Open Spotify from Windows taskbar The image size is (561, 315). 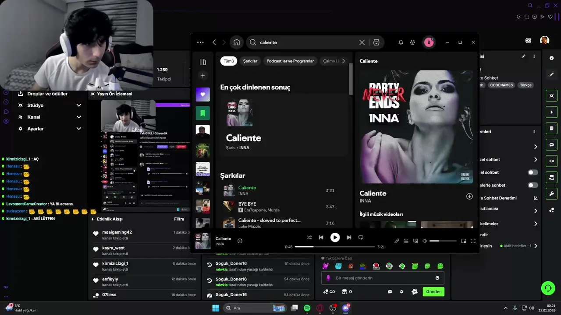pyautogui.click(x=307, y=308)
